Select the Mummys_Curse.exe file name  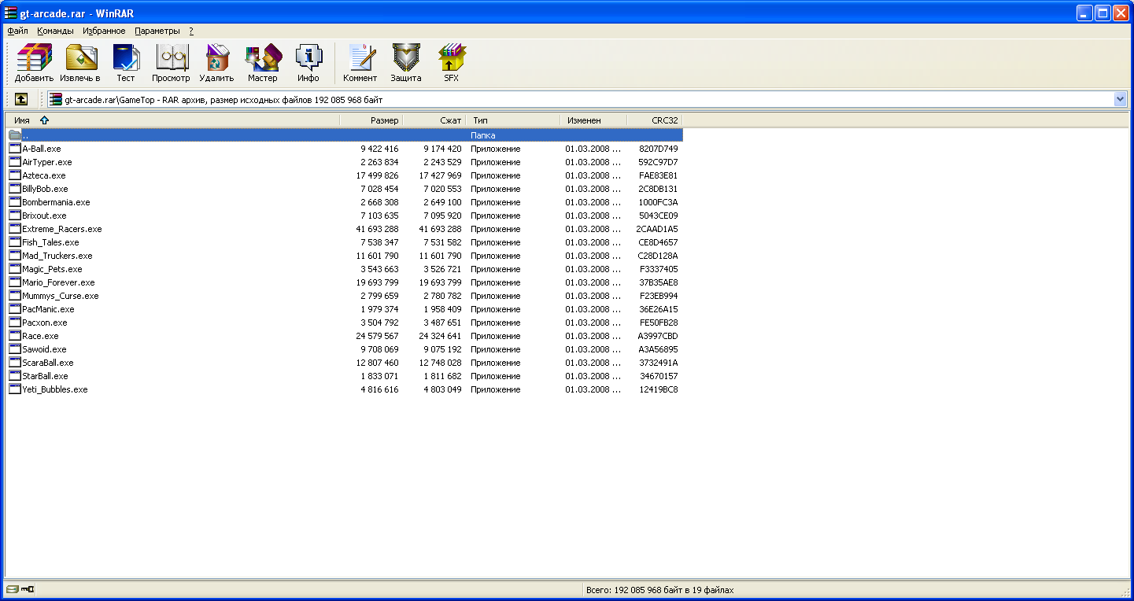(x=61, y=296)
